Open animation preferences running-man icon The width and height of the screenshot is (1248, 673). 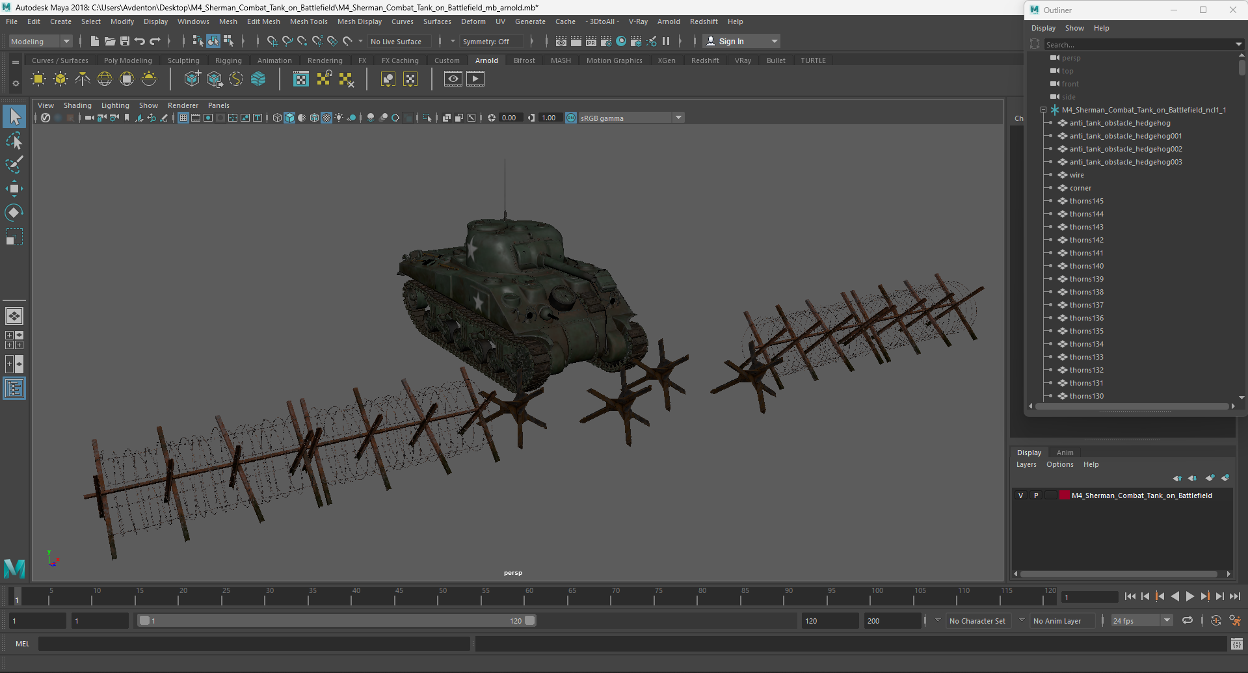coord(1235,620)
